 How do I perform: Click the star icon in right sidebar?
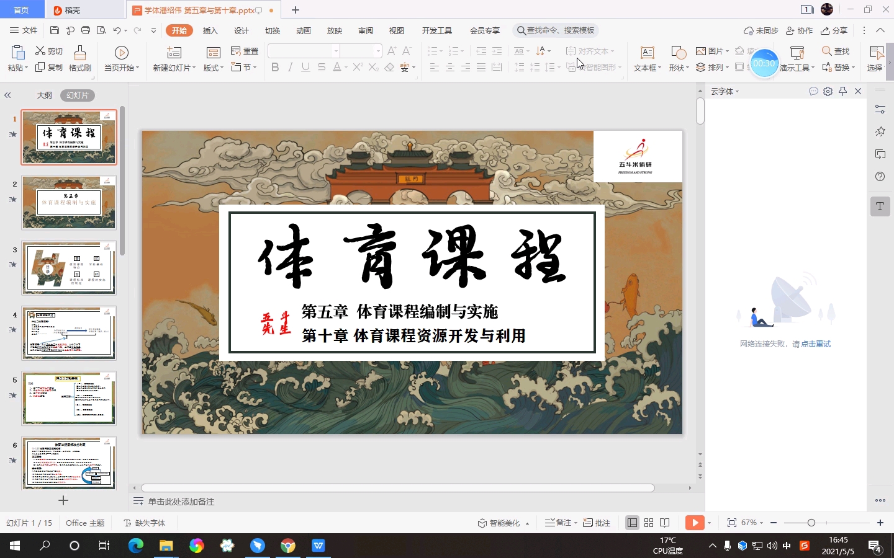click(x=880, y=131)
